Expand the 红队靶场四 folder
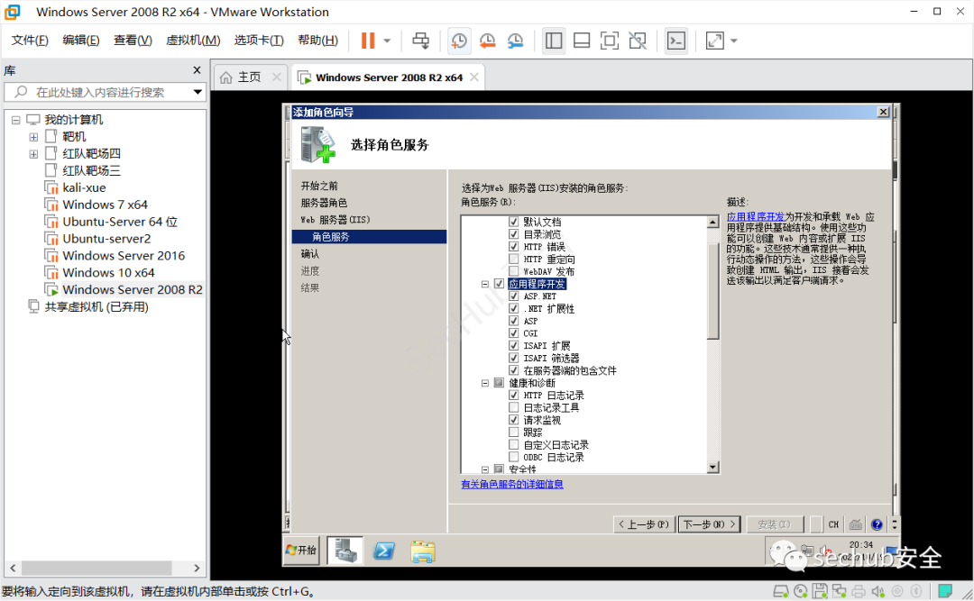Screen dimensions: 974x601 click(33, 154)
